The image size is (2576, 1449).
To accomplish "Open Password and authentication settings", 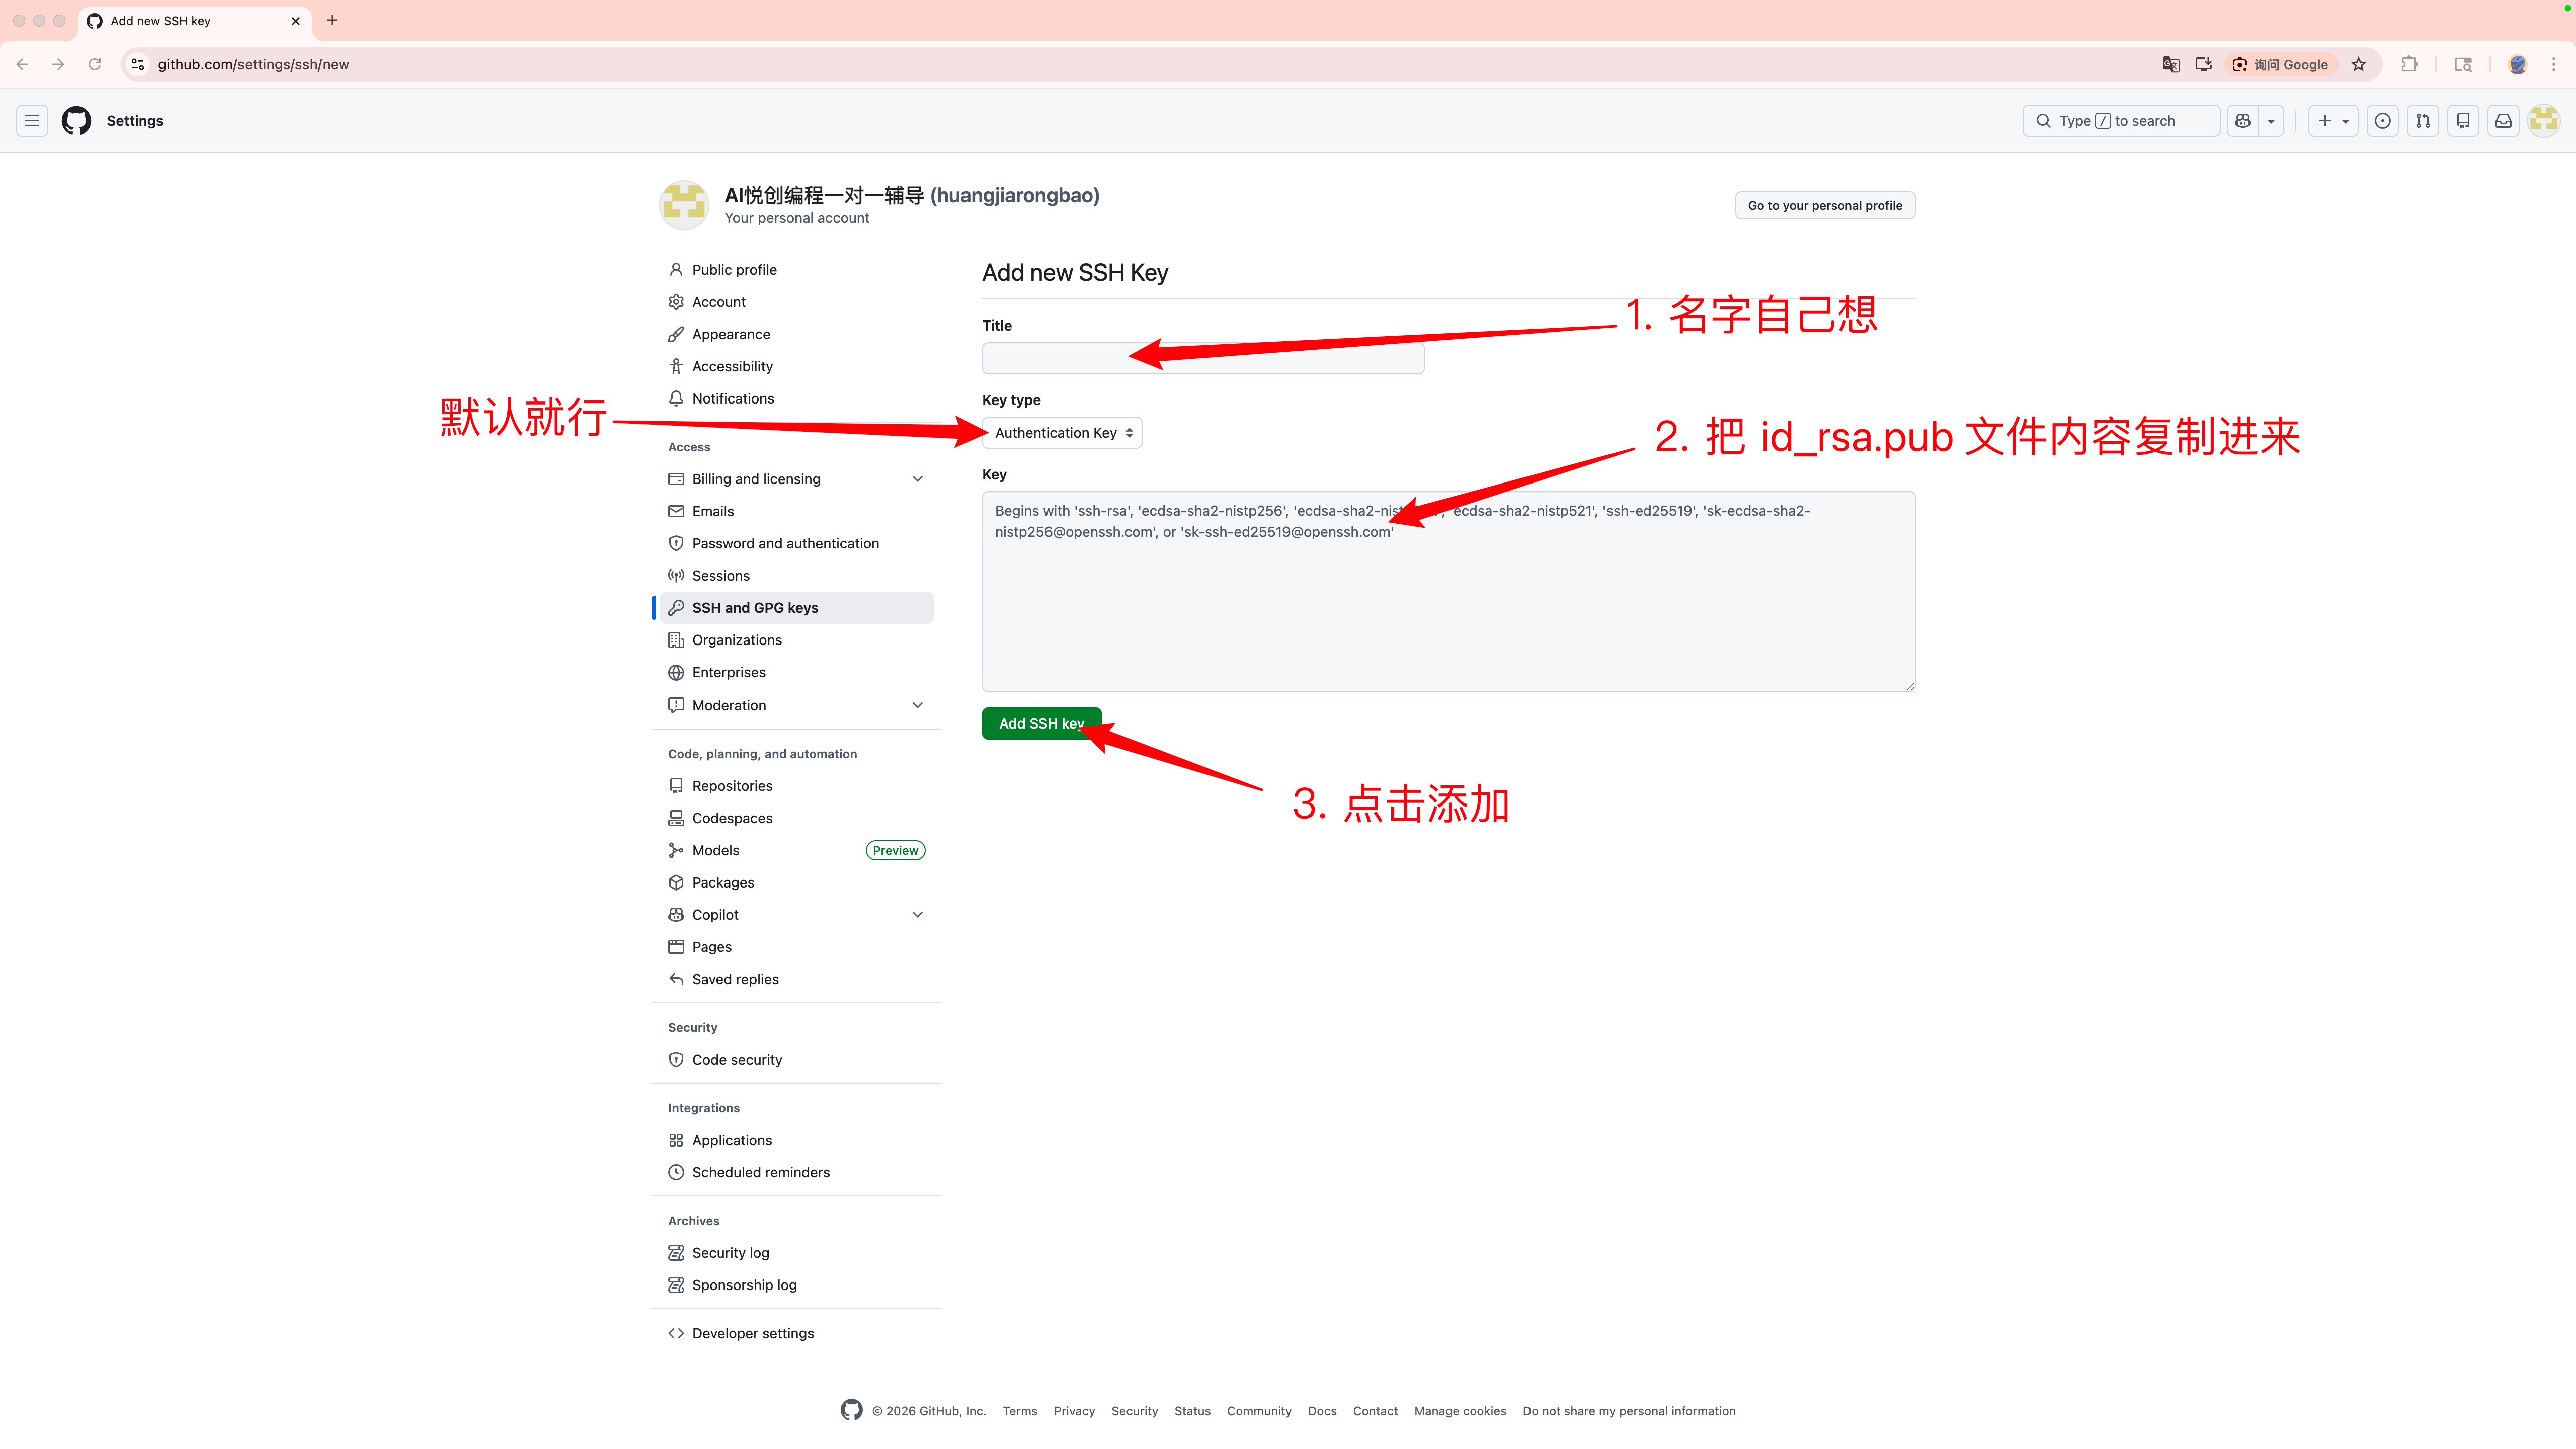I will [x=796, y=543].
